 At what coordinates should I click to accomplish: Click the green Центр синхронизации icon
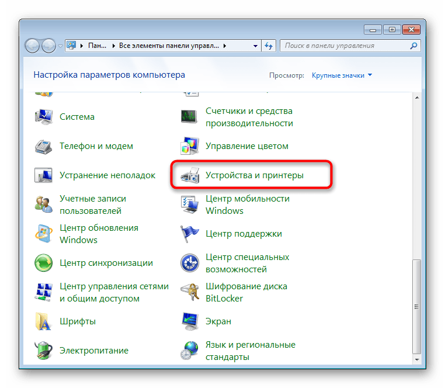coord(43,263)
